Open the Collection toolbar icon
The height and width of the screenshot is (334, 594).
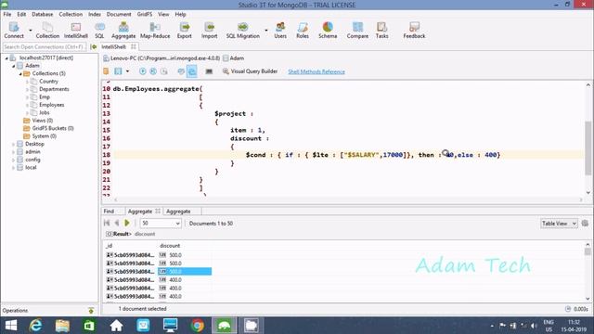click(47, 31)
